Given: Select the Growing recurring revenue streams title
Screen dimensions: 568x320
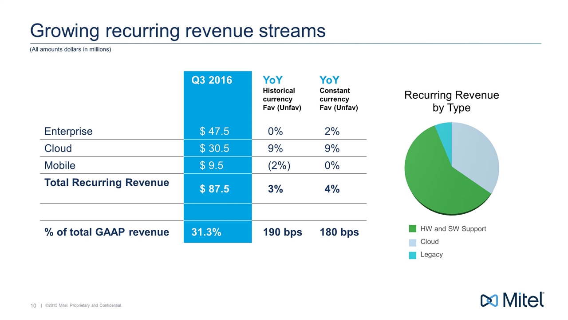Looking at the screenshot, I should tap(177, 31).
